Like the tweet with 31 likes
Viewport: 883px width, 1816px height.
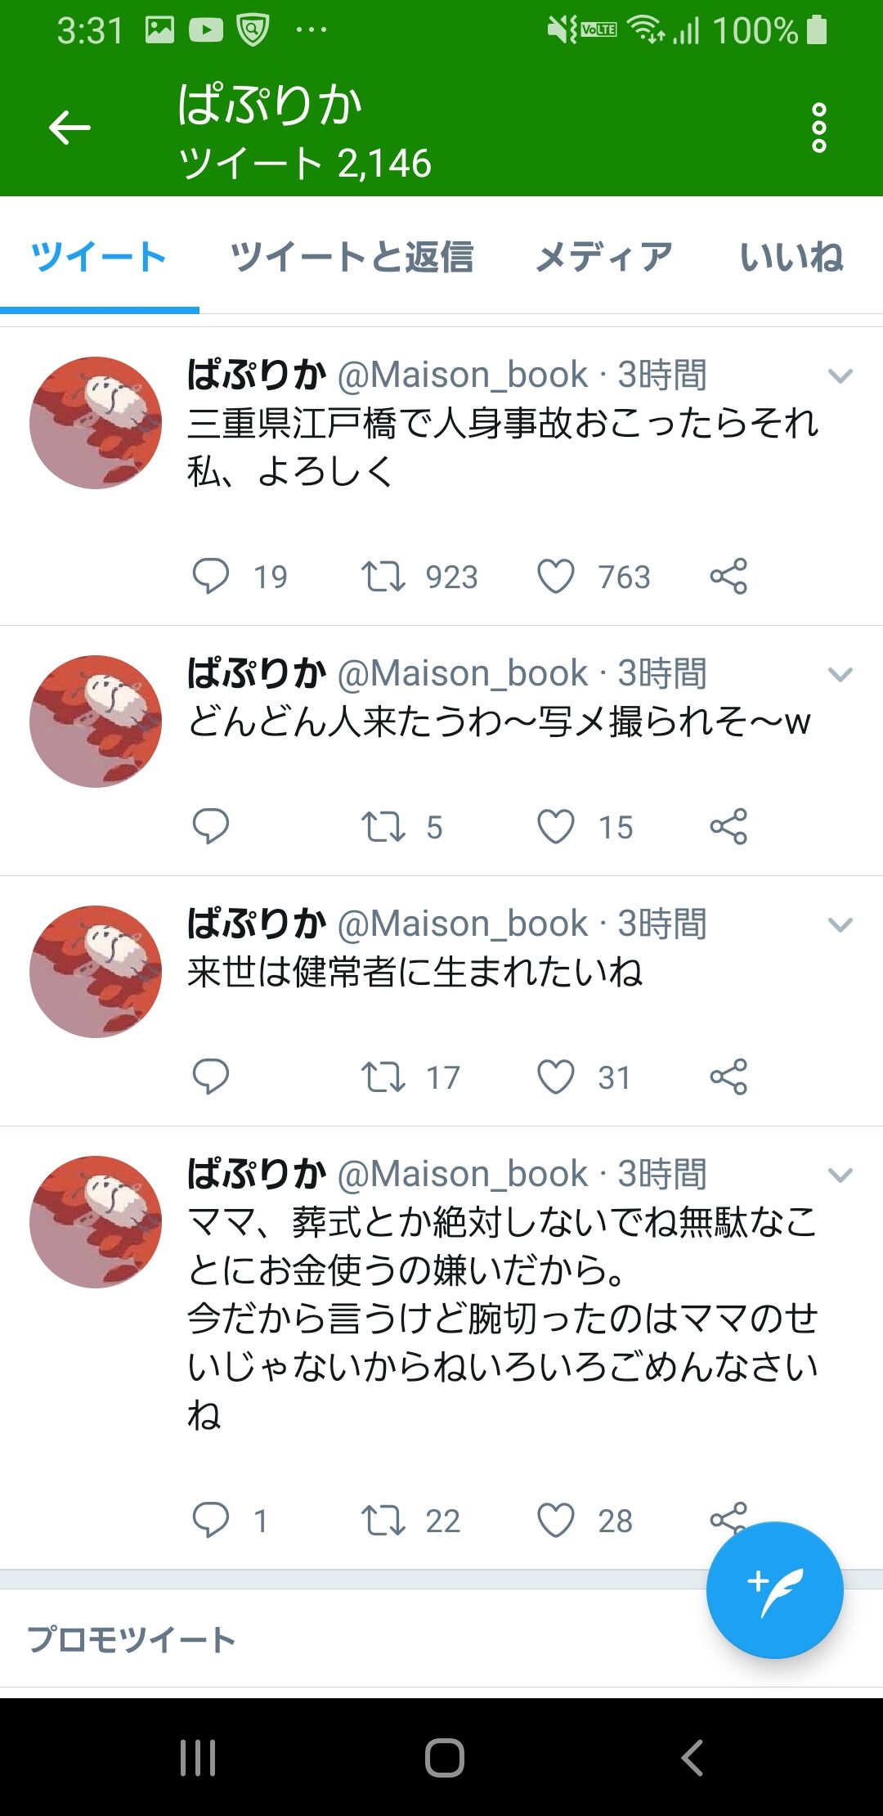[x=556, y=1077]
